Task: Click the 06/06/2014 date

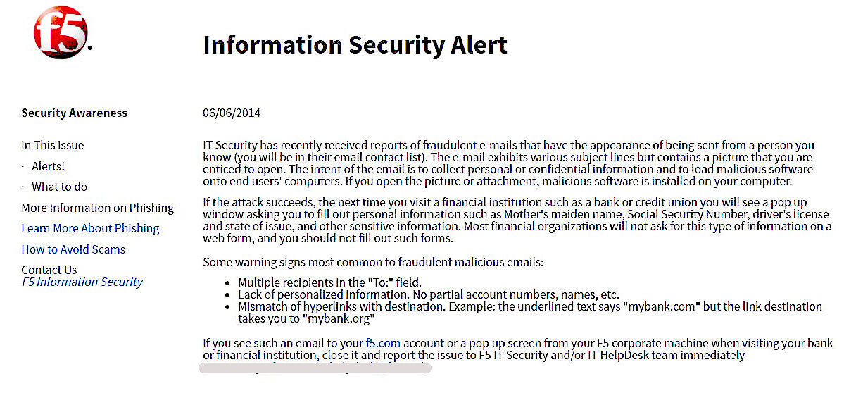Action: 231,113
